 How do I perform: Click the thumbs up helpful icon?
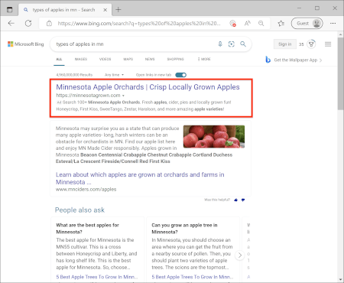tap(235, 200)
